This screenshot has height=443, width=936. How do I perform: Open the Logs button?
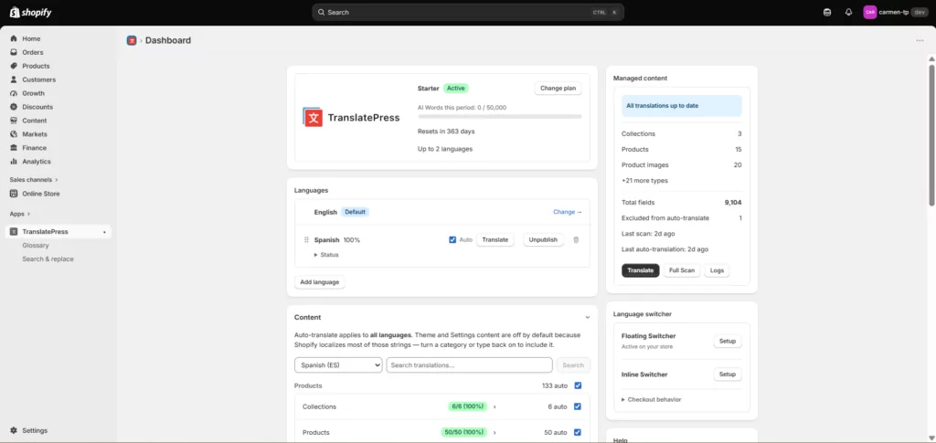click(x=717, y=270)
